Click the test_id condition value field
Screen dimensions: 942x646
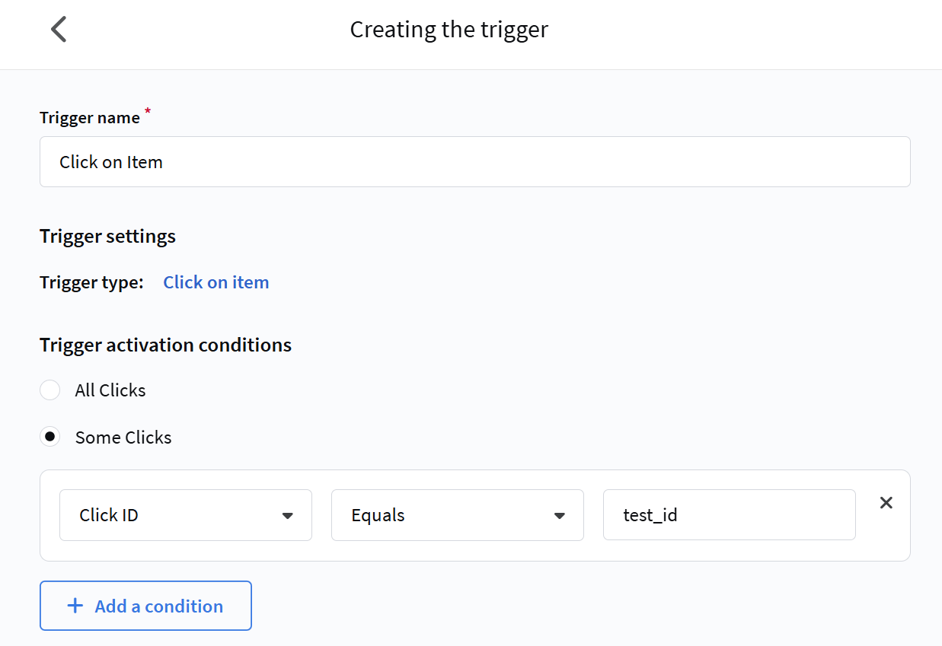pos(729,515)
